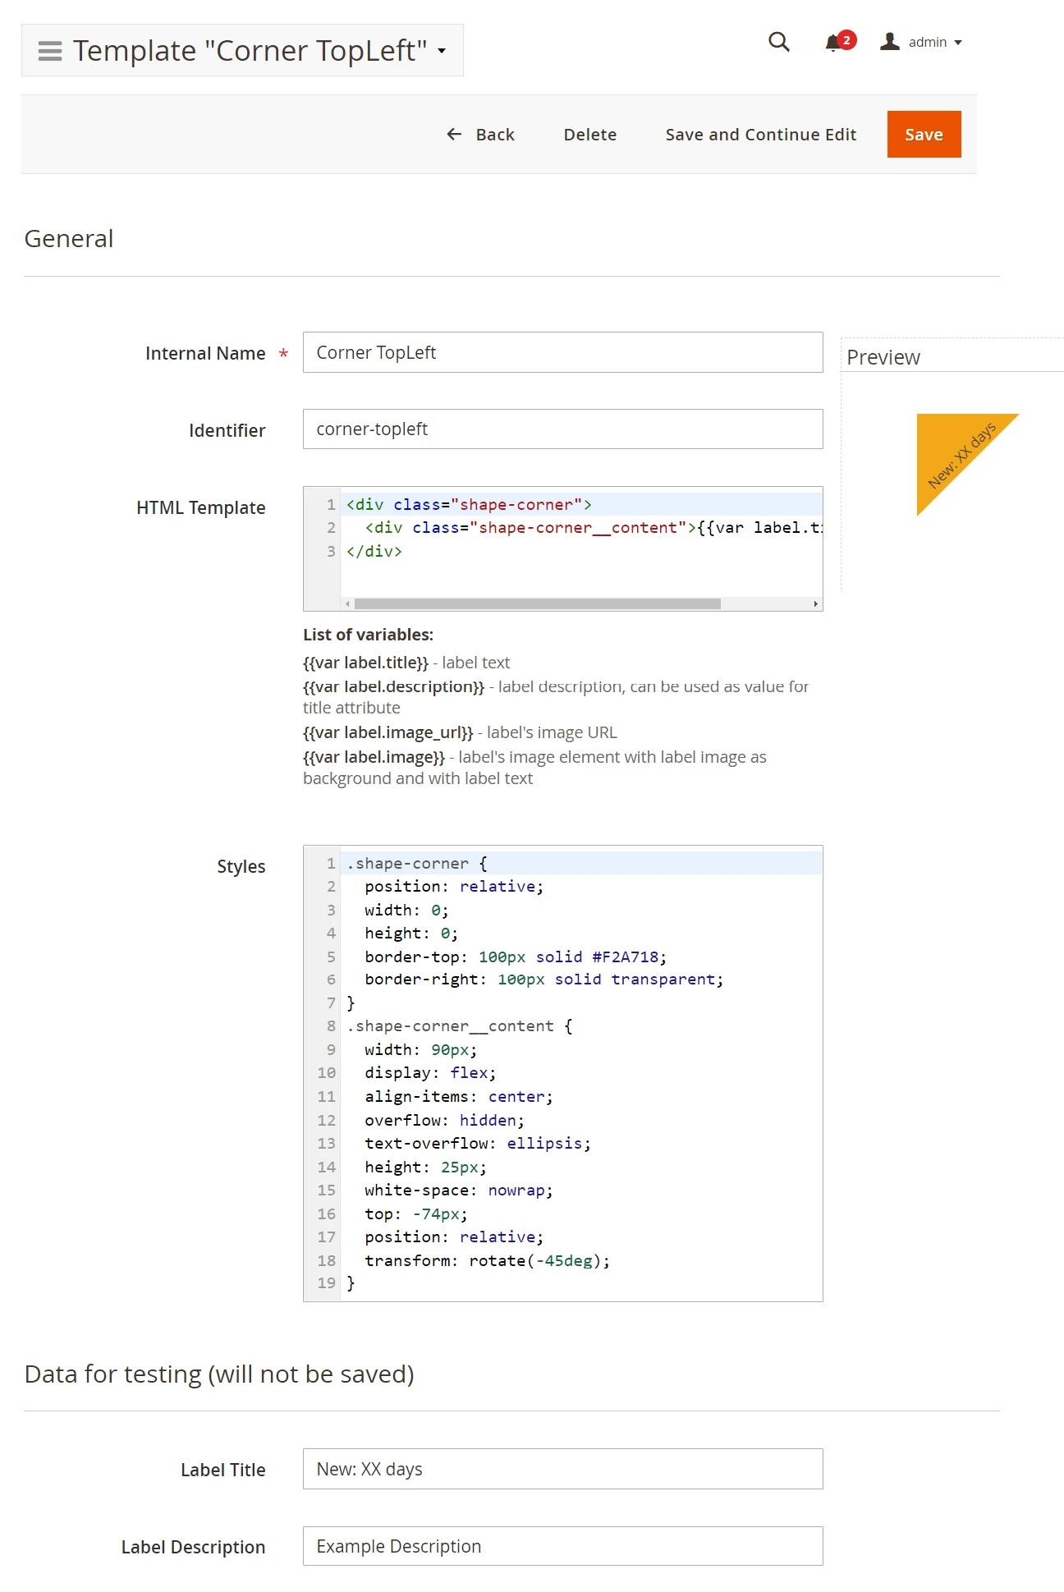
Task: Click the admin user avatar icon
Action: 890,42
